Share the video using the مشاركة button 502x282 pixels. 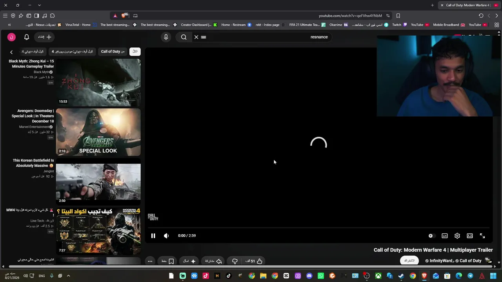[213, 261]
